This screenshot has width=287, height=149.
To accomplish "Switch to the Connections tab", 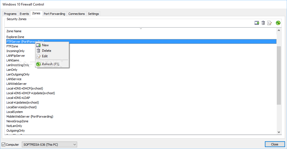I will [77, 14].
